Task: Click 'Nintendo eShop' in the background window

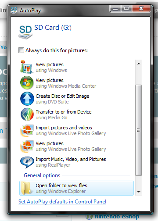Action: tap(117, 217)
